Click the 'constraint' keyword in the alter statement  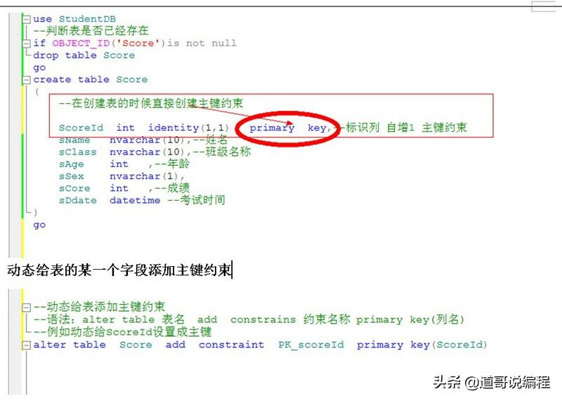pos(232,345)
